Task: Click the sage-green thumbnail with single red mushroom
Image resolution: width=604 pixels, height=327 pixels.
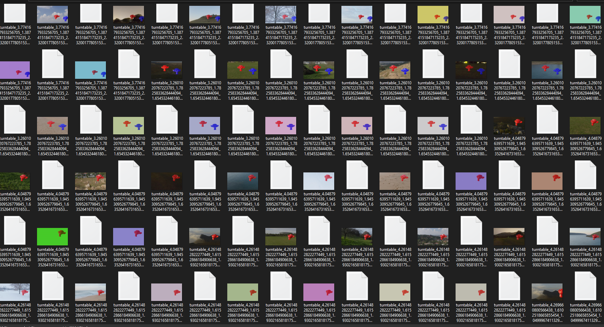Action: pos(243,292)
